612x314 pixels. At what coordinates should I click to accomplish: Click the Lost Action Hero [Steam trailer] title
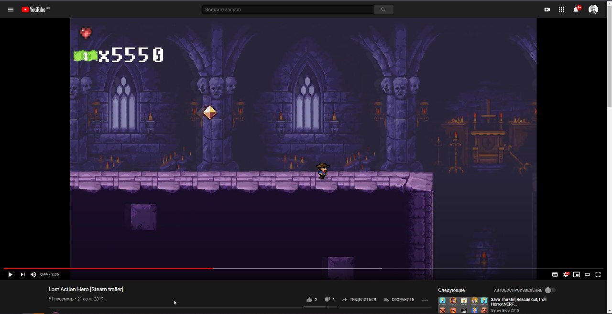[x=86, y=289]
